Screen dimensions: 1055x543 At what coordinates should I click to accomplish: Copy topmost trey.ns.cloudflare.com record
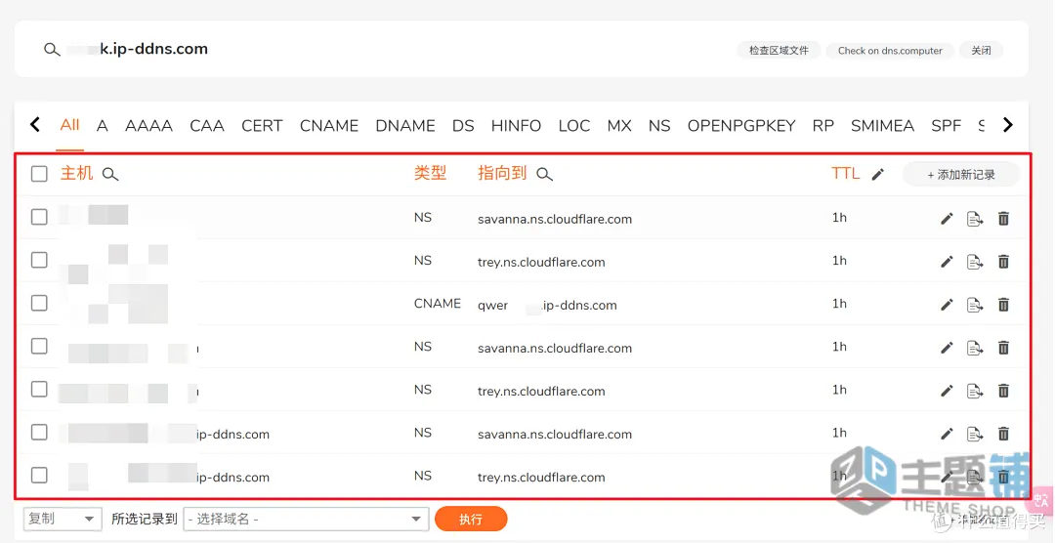coord(974,262)
